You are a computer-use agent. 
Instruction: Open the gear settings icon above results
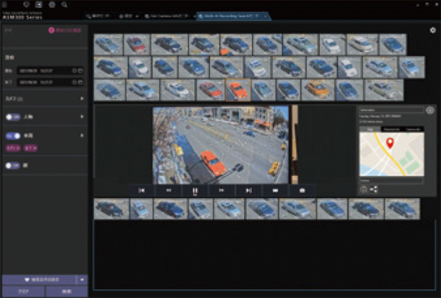coord(433,30)
